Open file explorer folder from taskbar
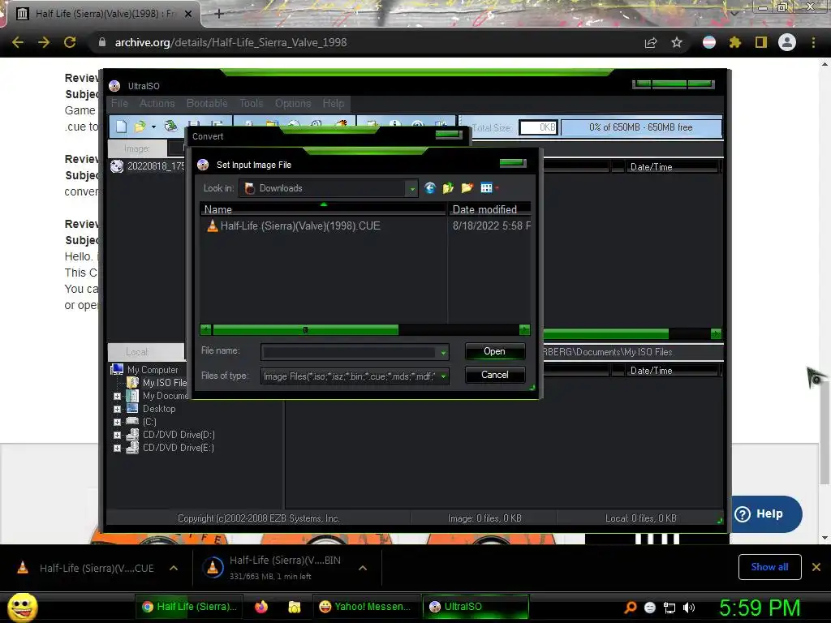Viewport: 831px width, 623px height. [294, 607]
